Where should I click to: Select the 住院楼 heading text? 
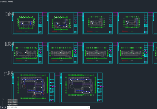(x=10, y=44)
